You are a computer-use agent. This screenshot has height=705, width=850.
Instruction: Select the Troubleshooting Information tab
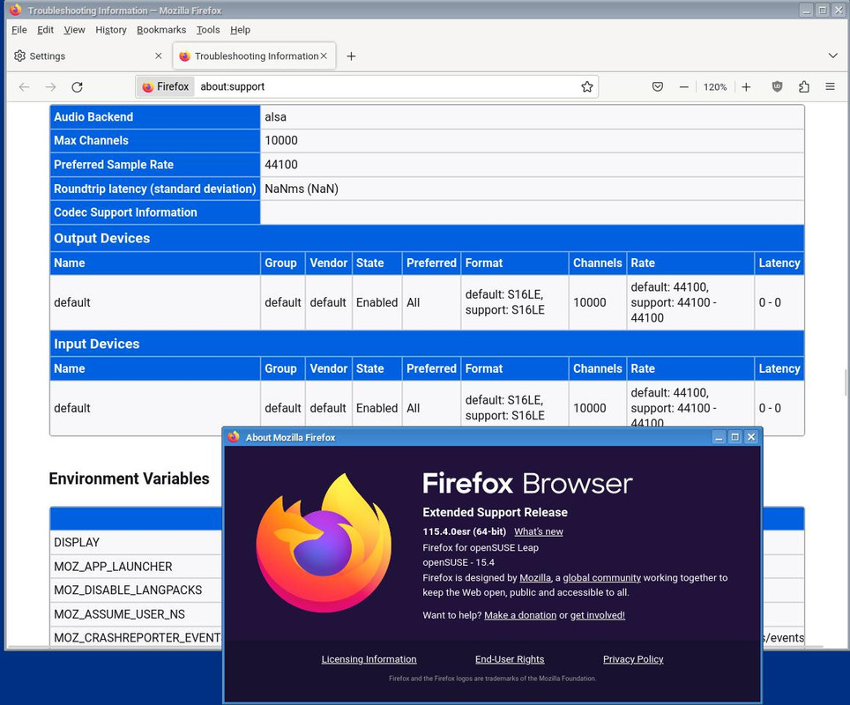point(254,56)
